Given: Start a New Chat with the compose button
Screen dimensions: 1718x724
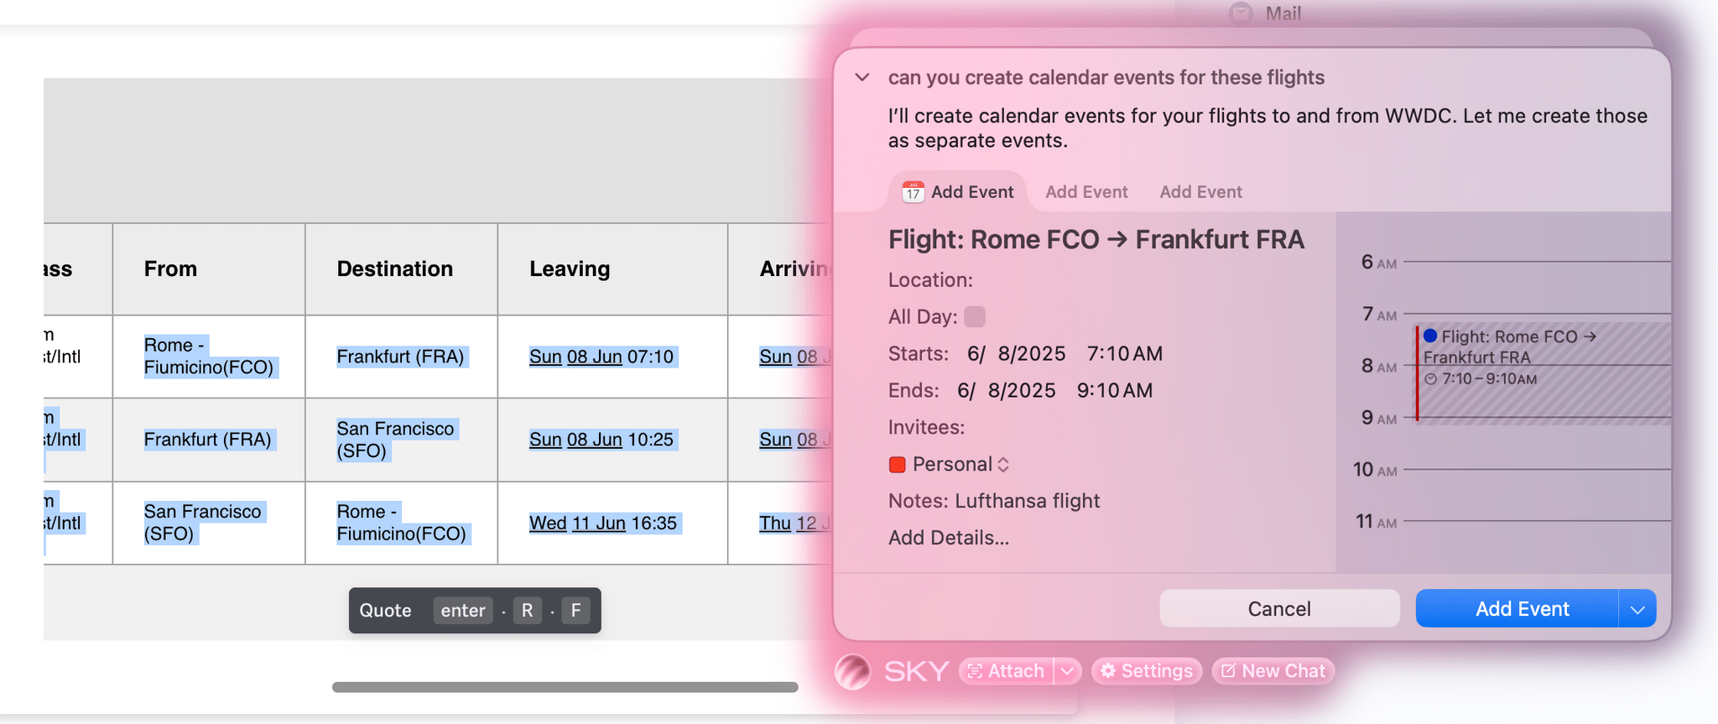Looking at the screenshot, I should coord(1273,671).
